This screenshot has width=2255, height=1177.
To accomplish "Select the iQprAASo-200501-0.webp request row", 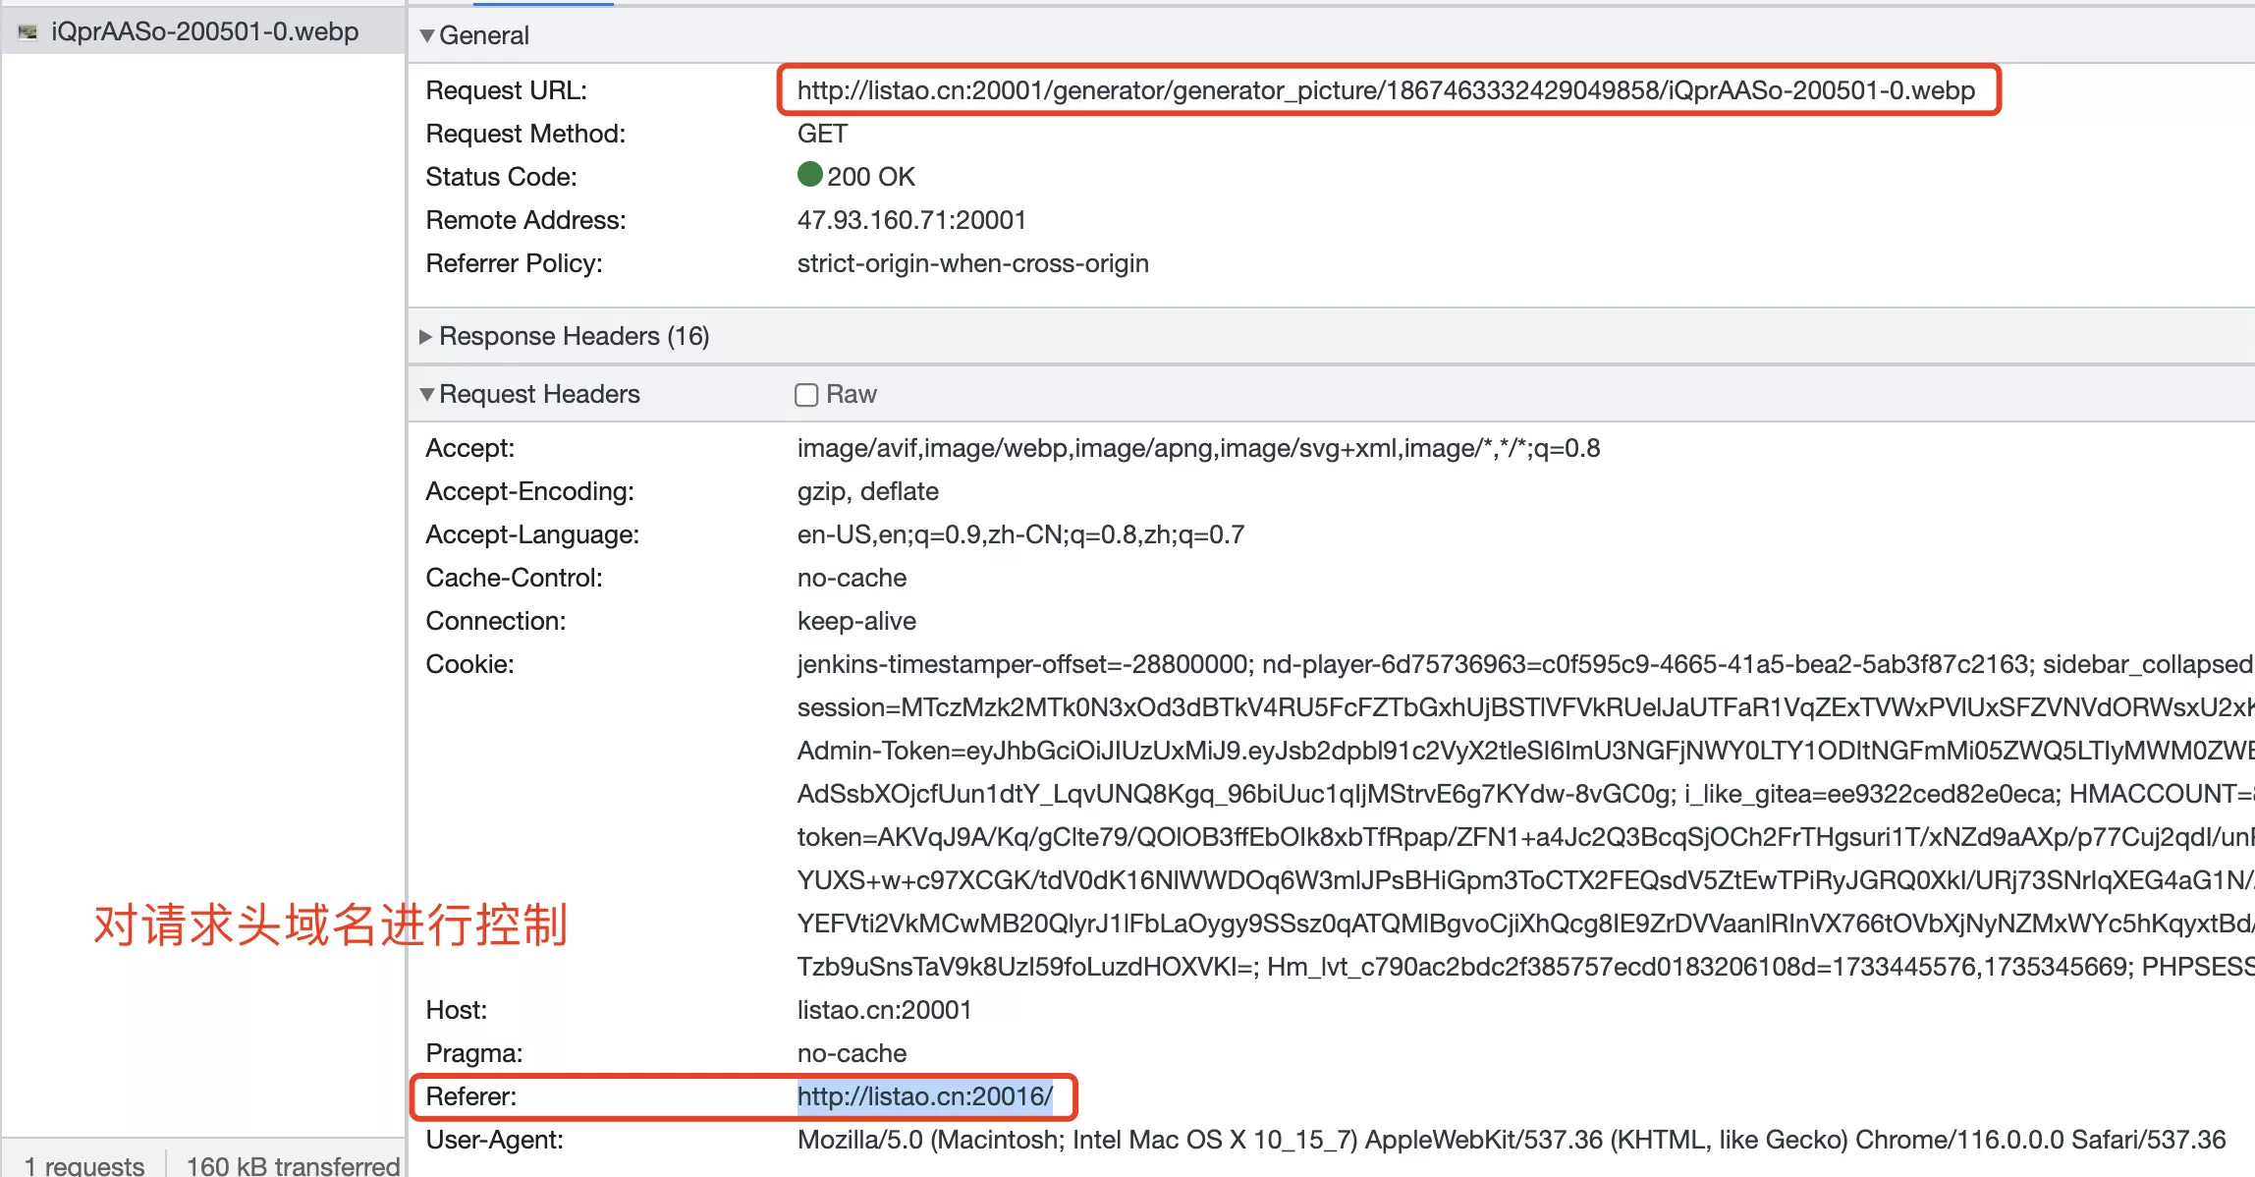I will [203, 31].
